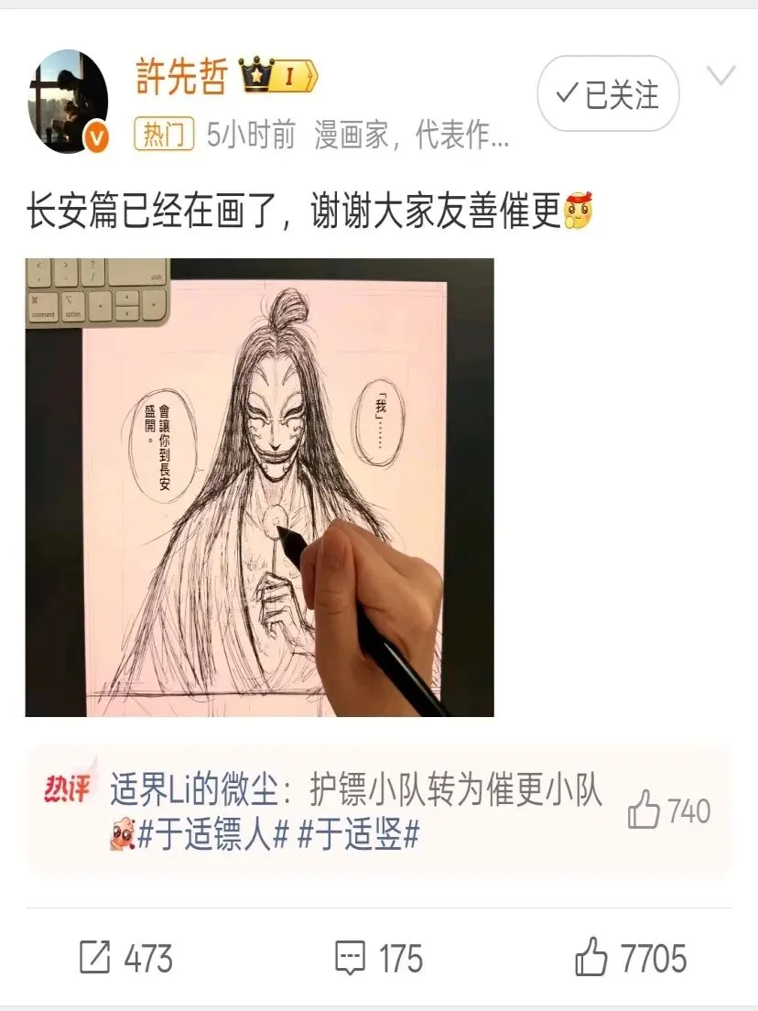Tap the 5小时前 timestamp
758x1011 pixels.
(x=251, y=136)
